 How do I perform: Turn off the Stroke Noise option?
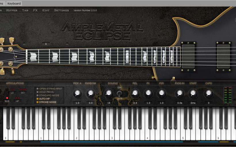click(x=37, y=102)
